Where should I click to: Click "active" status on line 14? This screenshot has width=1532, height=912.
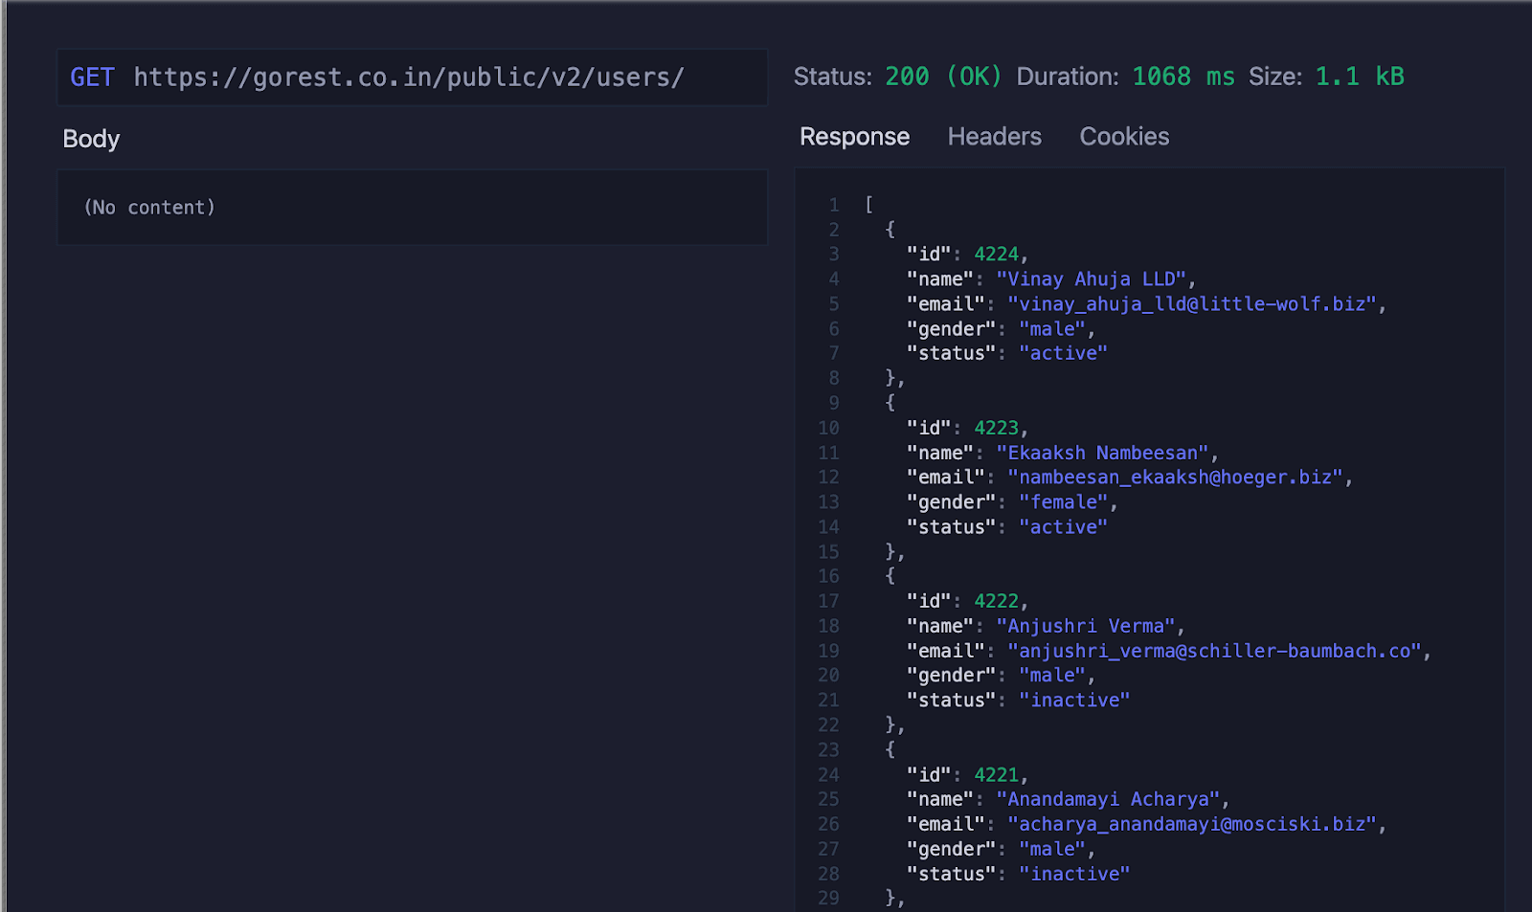(x=1063, y=527)
